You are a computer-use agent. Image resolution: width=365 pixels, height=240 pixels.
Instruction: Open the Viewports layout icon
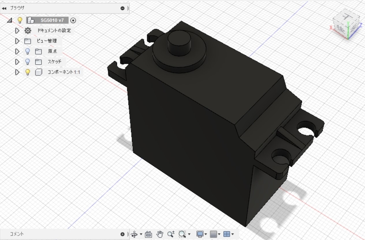(x=227, y=234)
